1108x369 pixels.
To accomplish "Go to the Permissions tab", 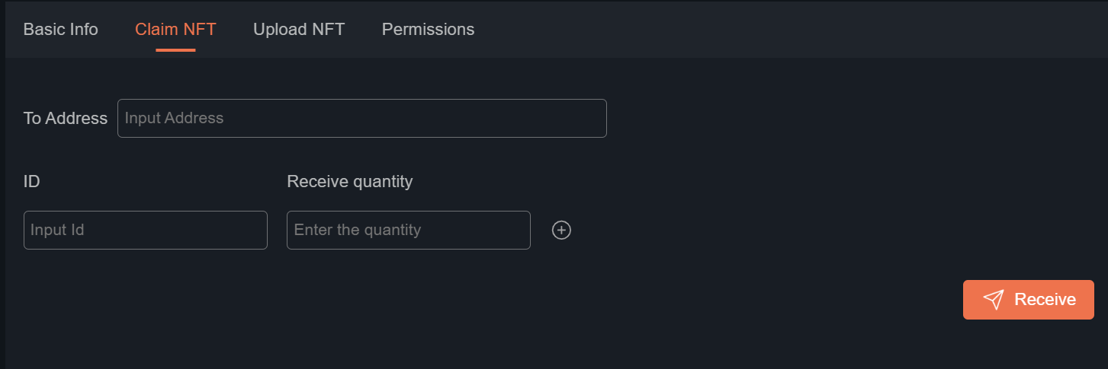I will pyautogui.click(x=428, y=30).
